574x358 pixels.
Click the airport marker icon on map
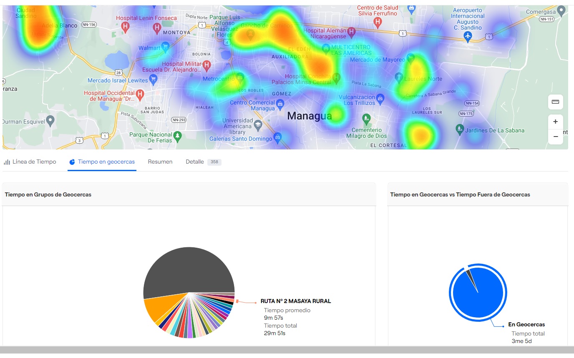[x=468, y=36]
